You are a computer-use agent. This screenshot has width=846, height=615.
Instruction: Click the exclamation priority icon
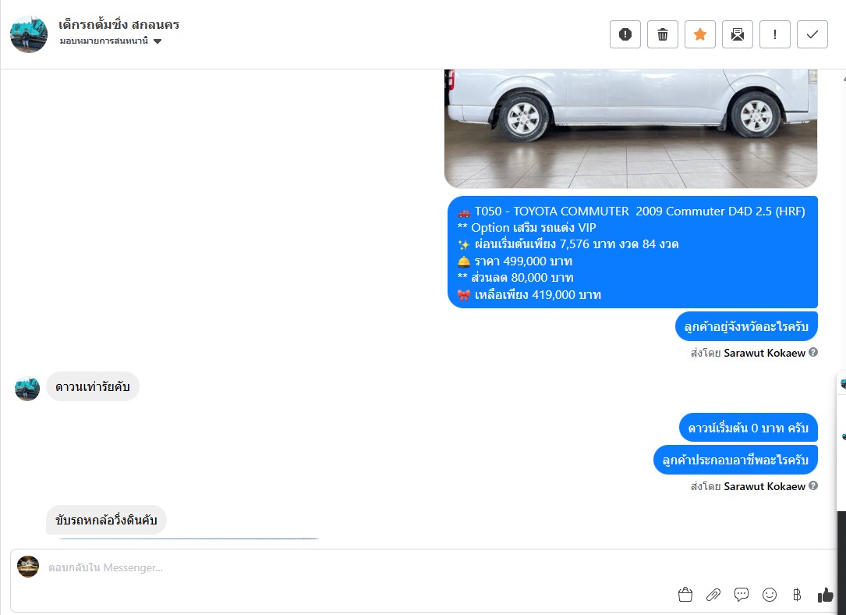pos(775,34)
